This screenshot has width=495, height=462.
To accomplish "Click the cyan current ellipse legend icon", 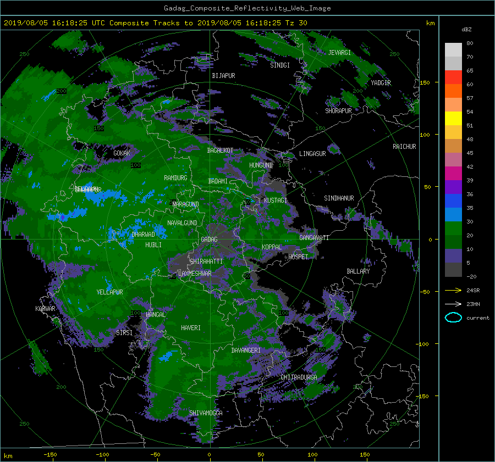I will [453, 318].
